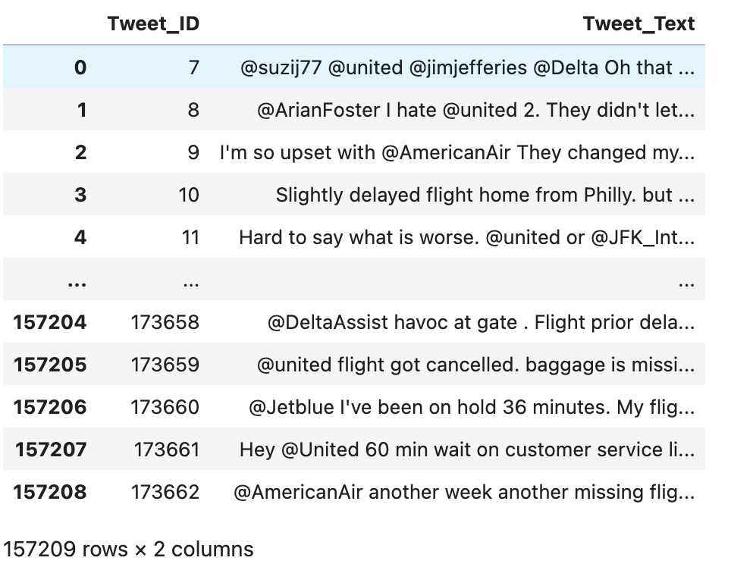Viewport: 731px width, 567px height.
Task: Click Tweet_ID cell with value 7
Action: (193, 67)
